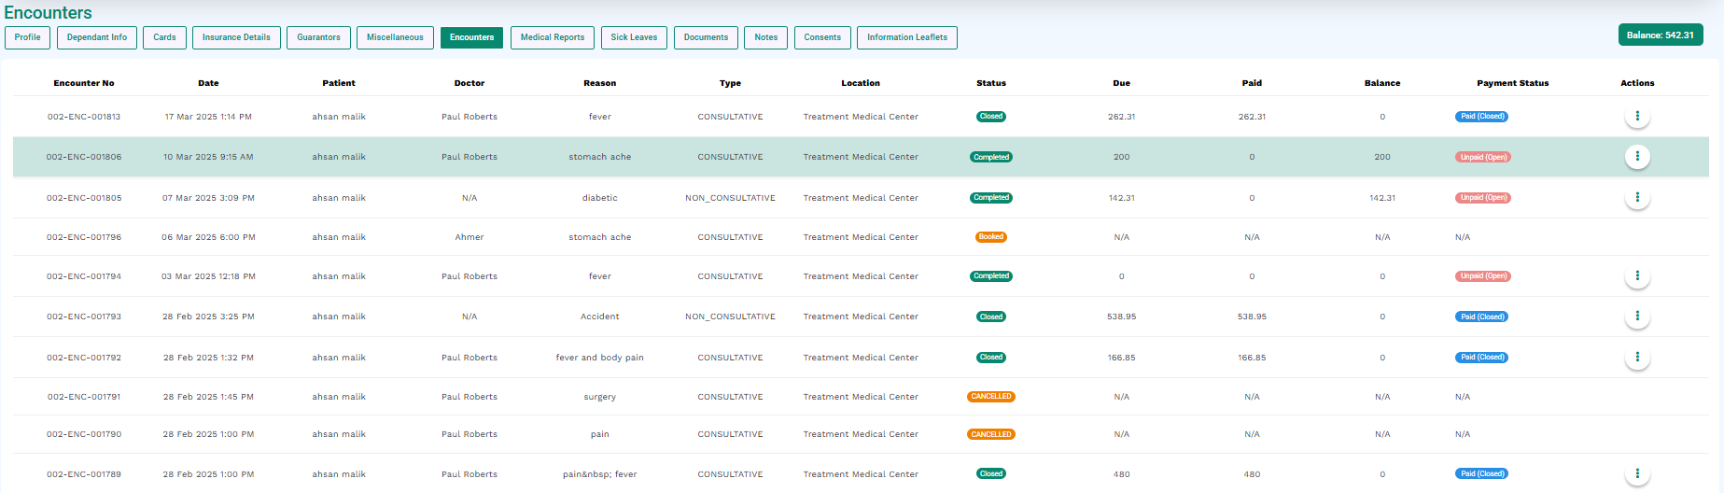Click Paid (Closed) badge for 002-ENC-001813

(1481, 117)
